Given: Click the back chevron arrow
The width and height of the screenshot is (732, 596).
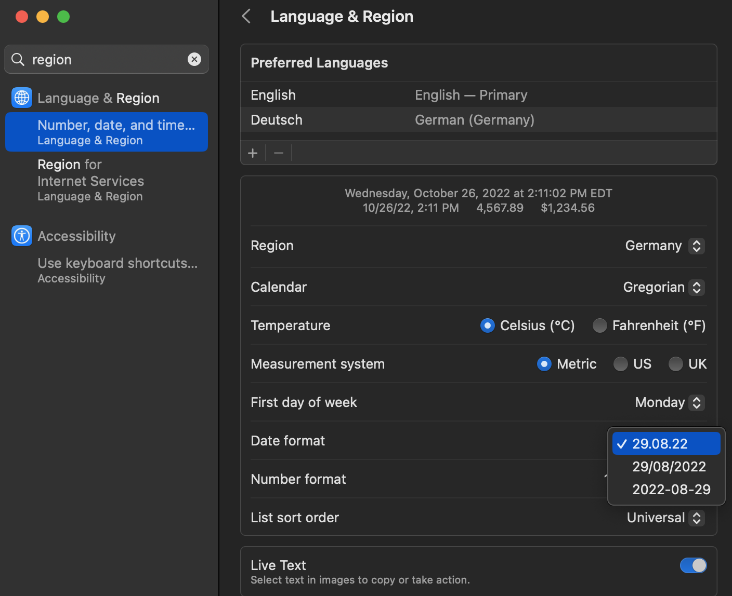Looking at the screenshot, I should (x=246, y=16).
